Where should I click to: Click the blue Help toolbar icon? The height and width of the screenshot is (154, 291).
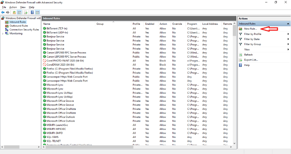32,12
